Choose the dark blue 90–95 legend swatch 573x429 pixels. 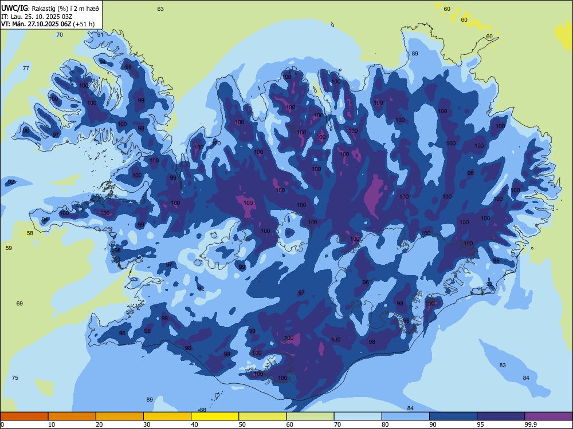453,416
